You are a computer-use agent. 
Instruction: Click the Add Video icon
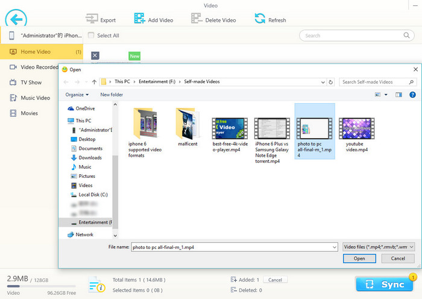[140, 18]
